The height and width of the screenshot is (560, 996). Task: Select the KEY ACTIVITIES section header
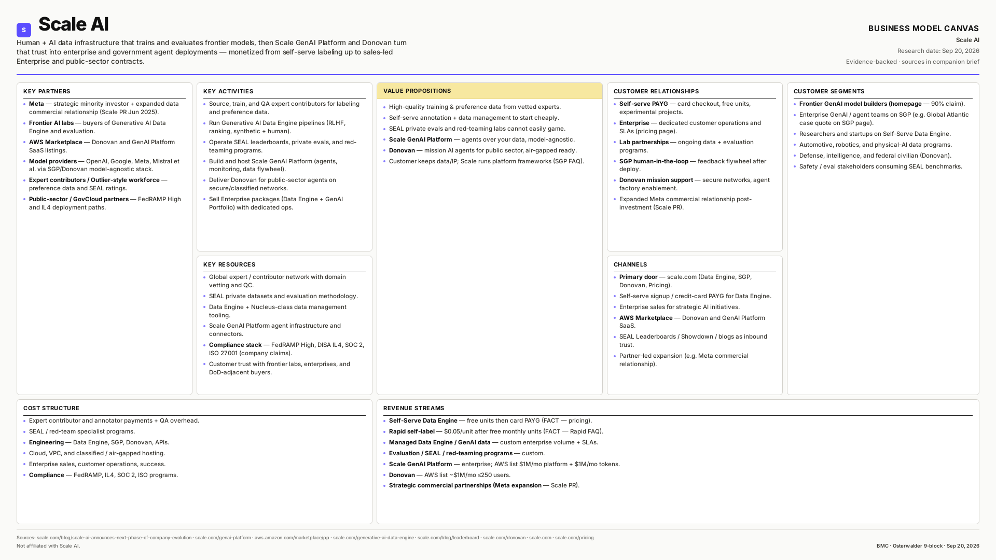pyautogui.click(x=228, y=91)
